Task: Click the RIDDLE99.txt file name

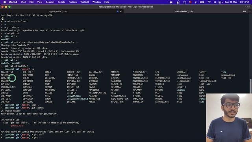Action: click(119, 96)
